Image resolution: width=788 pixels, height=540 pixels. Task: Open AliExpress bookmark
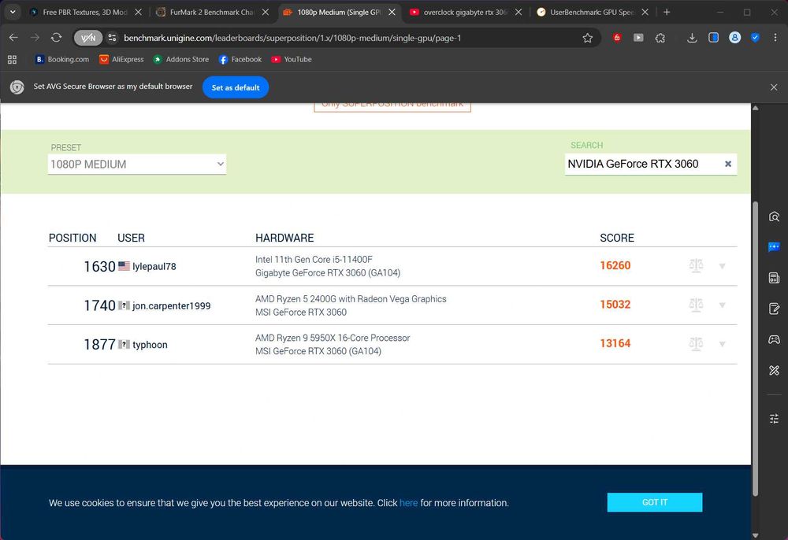(121, 59)
